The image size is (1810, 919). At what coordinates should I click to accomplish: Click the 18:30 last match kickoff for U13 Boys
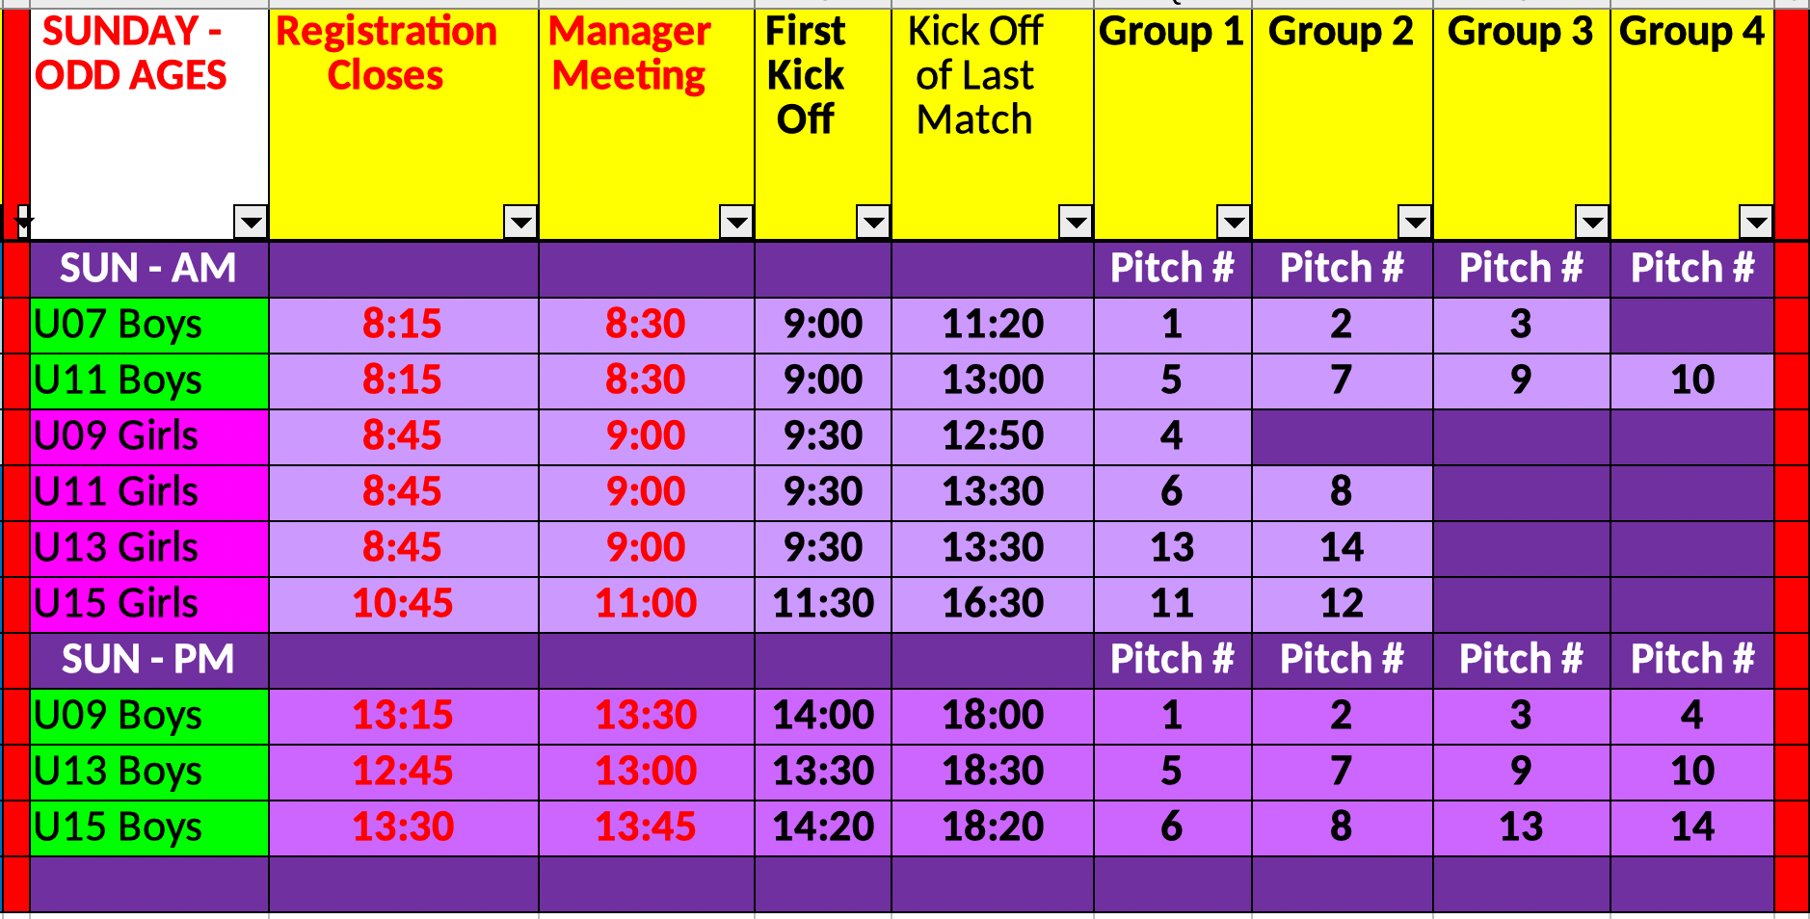coord(991,771)
